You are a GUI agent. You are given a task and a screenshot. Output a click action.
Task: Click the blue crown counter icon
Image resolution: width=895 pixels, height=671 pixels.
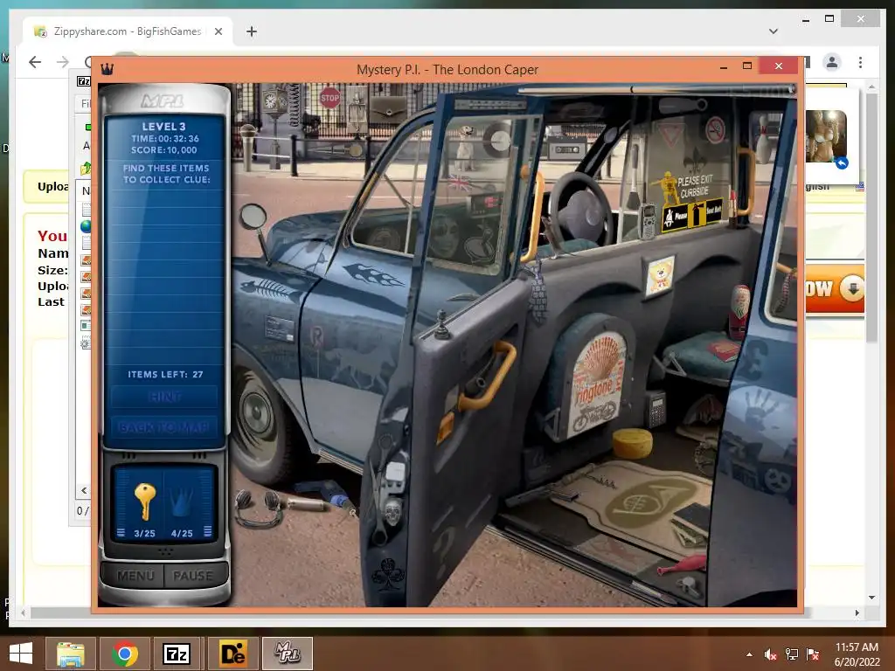coord(182,502)
